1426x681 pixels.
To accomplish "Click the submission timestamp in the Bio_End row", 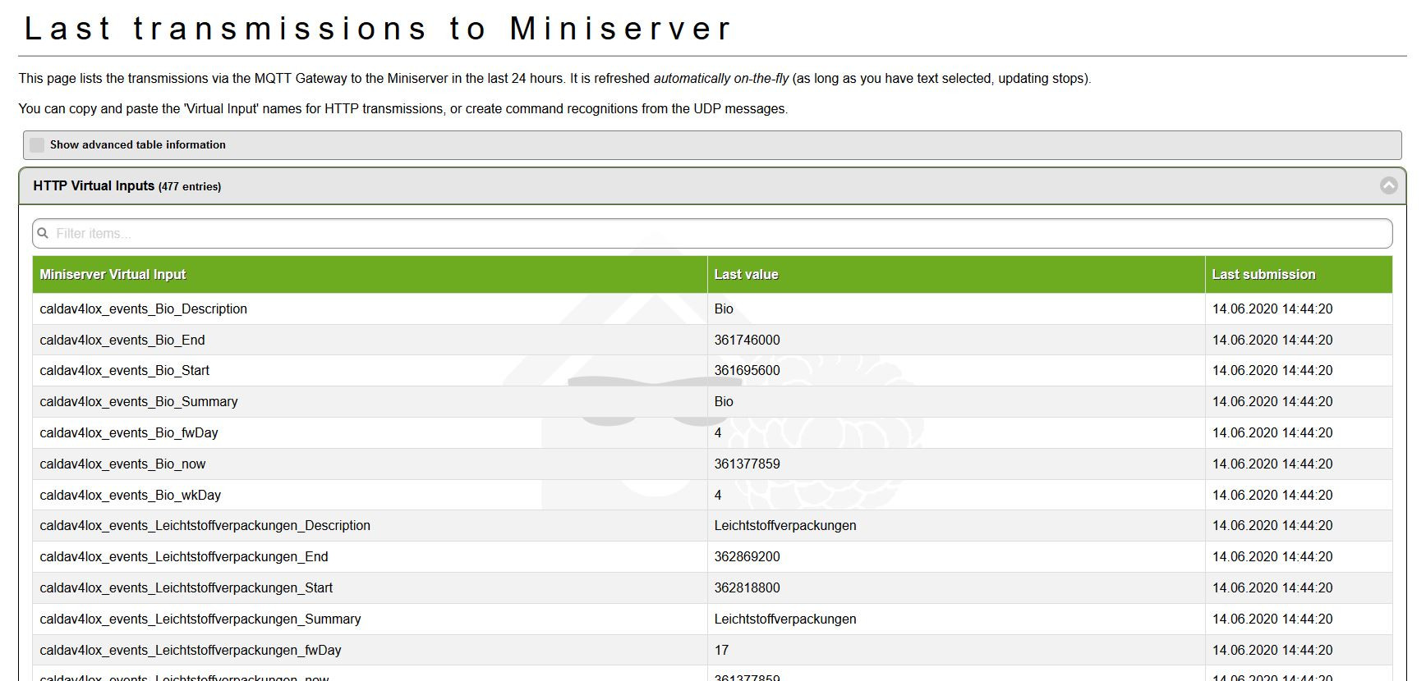I will [x=1272, y=340].
